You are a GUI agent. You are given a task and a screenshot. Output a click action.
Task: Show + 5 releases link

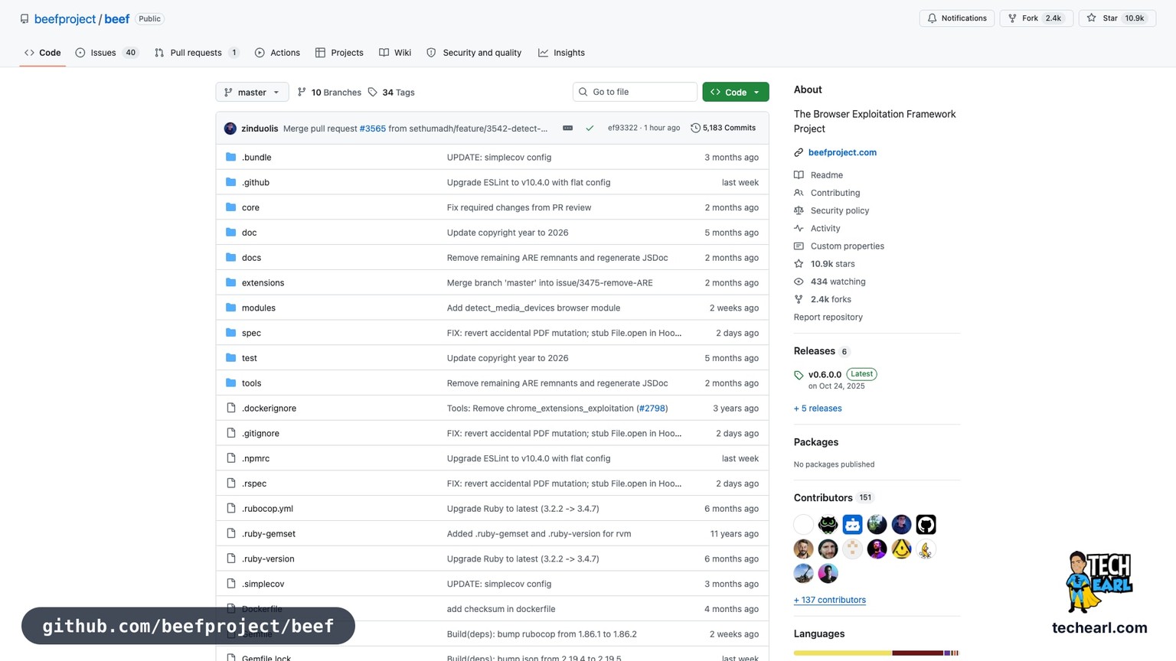[818, 409]
